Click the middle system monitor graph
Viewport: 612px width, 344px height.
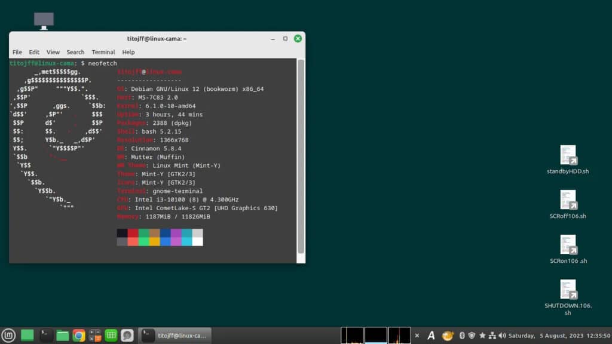coord(376,336)
